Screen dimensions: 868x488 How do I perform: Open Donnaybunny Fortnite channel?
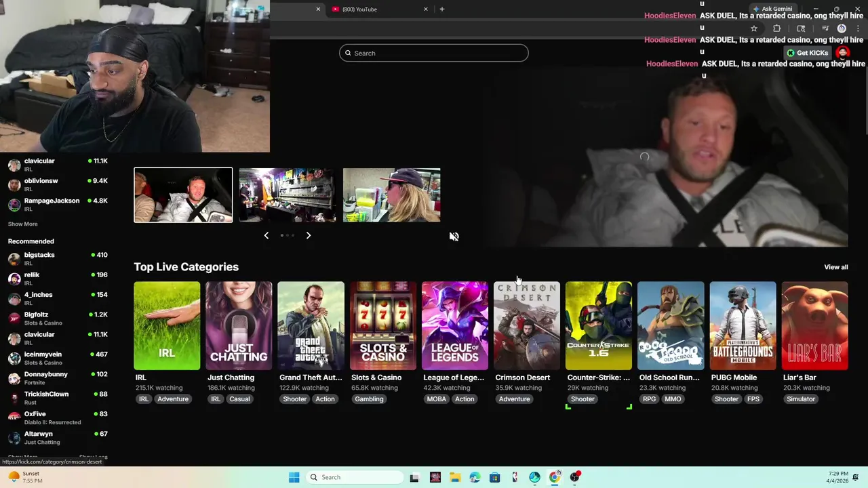58,378
